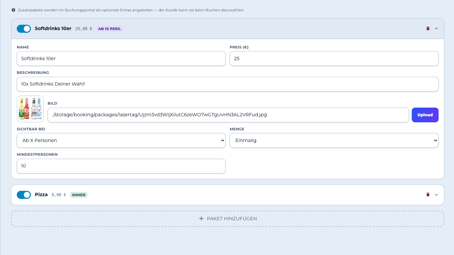
Task: Select the Pizza package title
Action: tap(41, 195)
